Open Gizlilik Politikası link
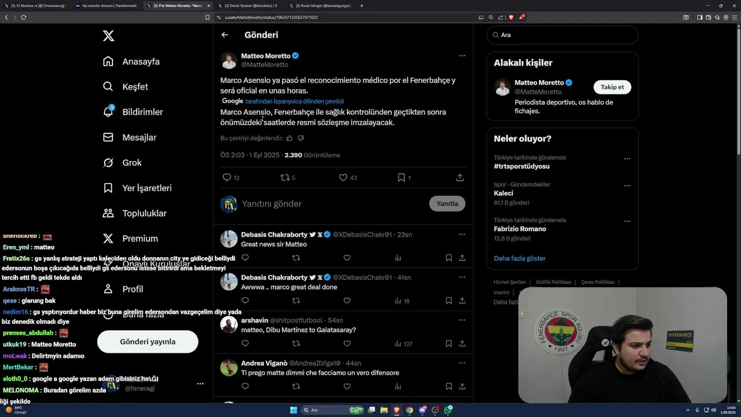The image size is (741, 417). pos(553,282)
